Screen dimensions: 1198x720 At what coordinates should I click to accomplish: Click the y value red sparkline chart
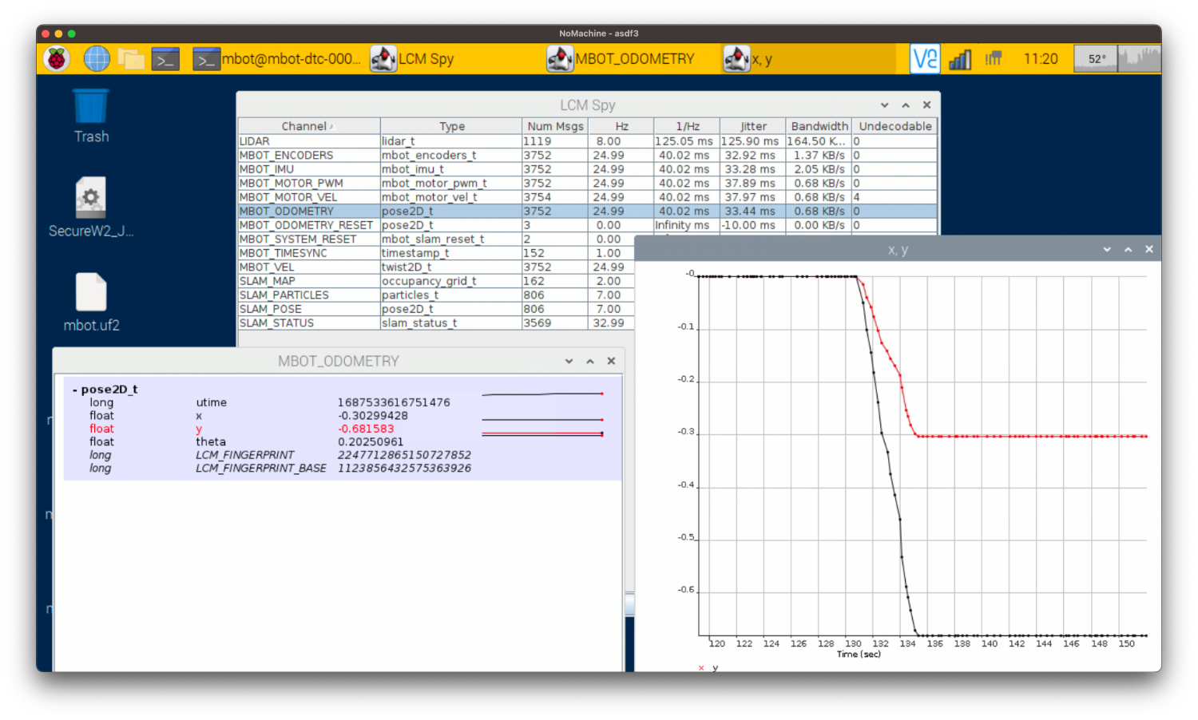click(x=542, y=433)
